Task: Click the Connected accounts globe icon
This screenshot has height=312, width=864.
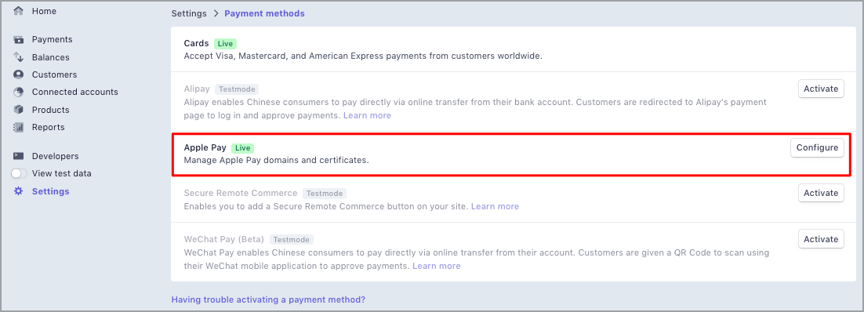Action: [19, 92]
